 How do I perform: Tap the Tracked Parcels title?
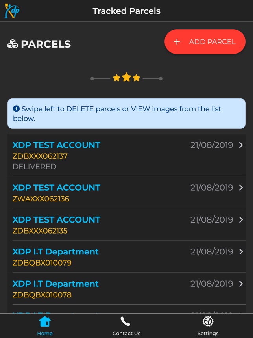126,11
